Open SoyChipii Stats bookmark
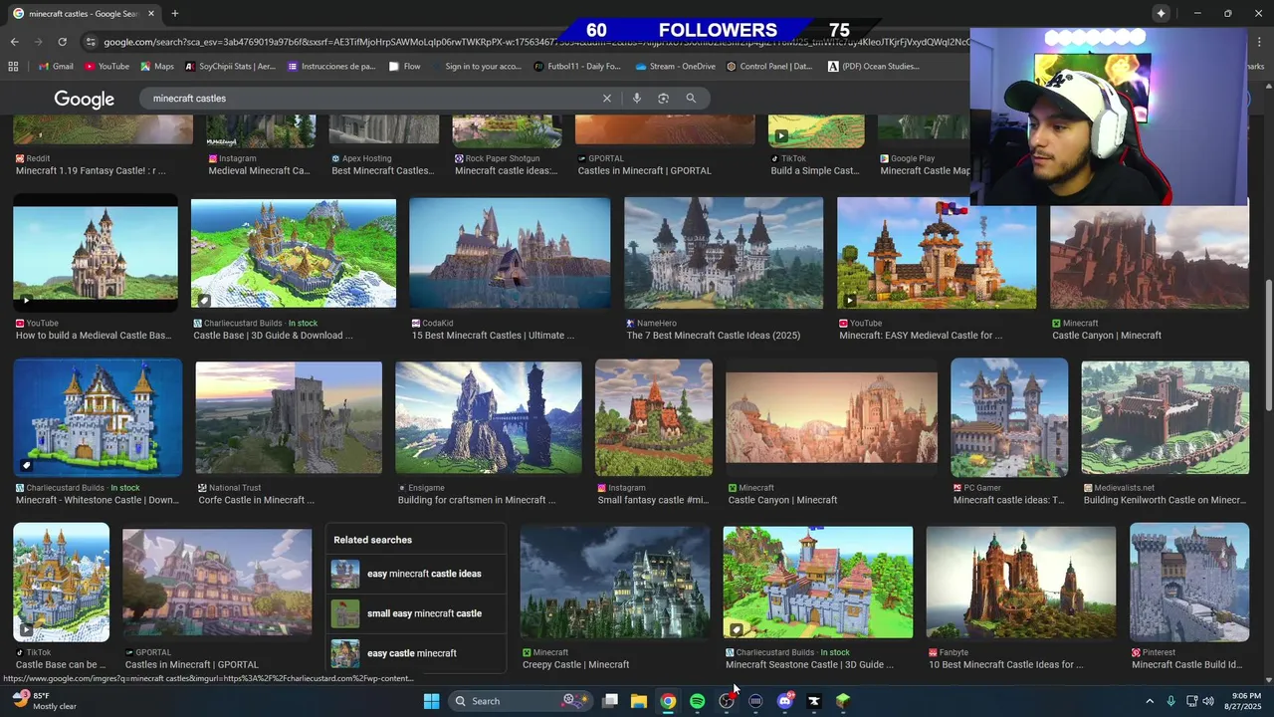1274x717 pixels. pyautogui.click(x=230, y=67)
